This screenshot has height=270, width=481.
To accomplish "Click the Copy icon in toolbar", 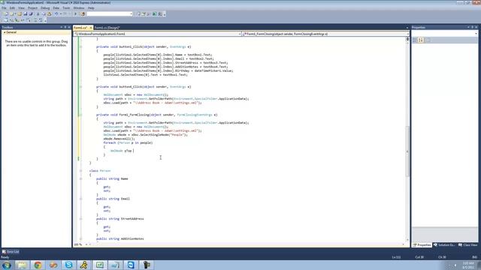I will 44,13.
